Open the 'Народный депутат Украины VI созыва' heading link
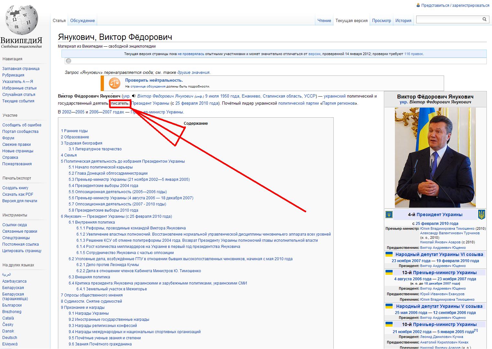The image size is (492, 349). pos(439,254)
